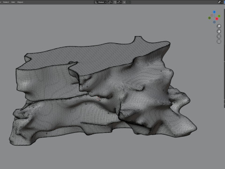Toggle the snap magnet button
The height and width of the screenshot is (169, 225).
[115, 2]
